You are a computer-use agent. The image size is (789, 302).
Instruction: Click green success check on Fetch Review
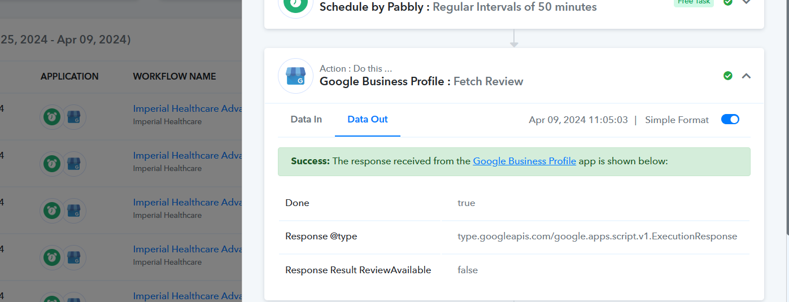coord(728,76)
